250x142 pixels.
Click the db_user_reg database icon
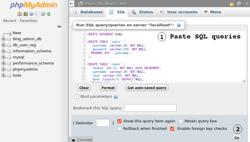click(9, 45)
